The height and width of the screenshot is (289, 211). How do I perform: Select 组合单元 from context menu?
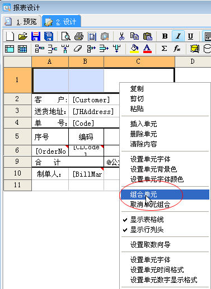pos(165,195)
